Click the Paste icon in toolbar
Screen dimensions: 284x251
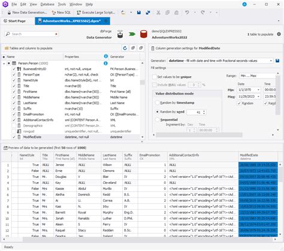click(176, 13)
